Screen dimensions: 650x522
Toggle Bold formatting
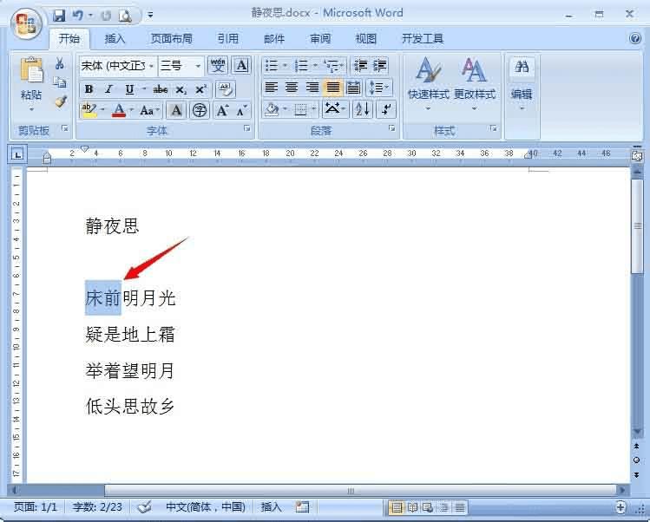pos(89,89)
